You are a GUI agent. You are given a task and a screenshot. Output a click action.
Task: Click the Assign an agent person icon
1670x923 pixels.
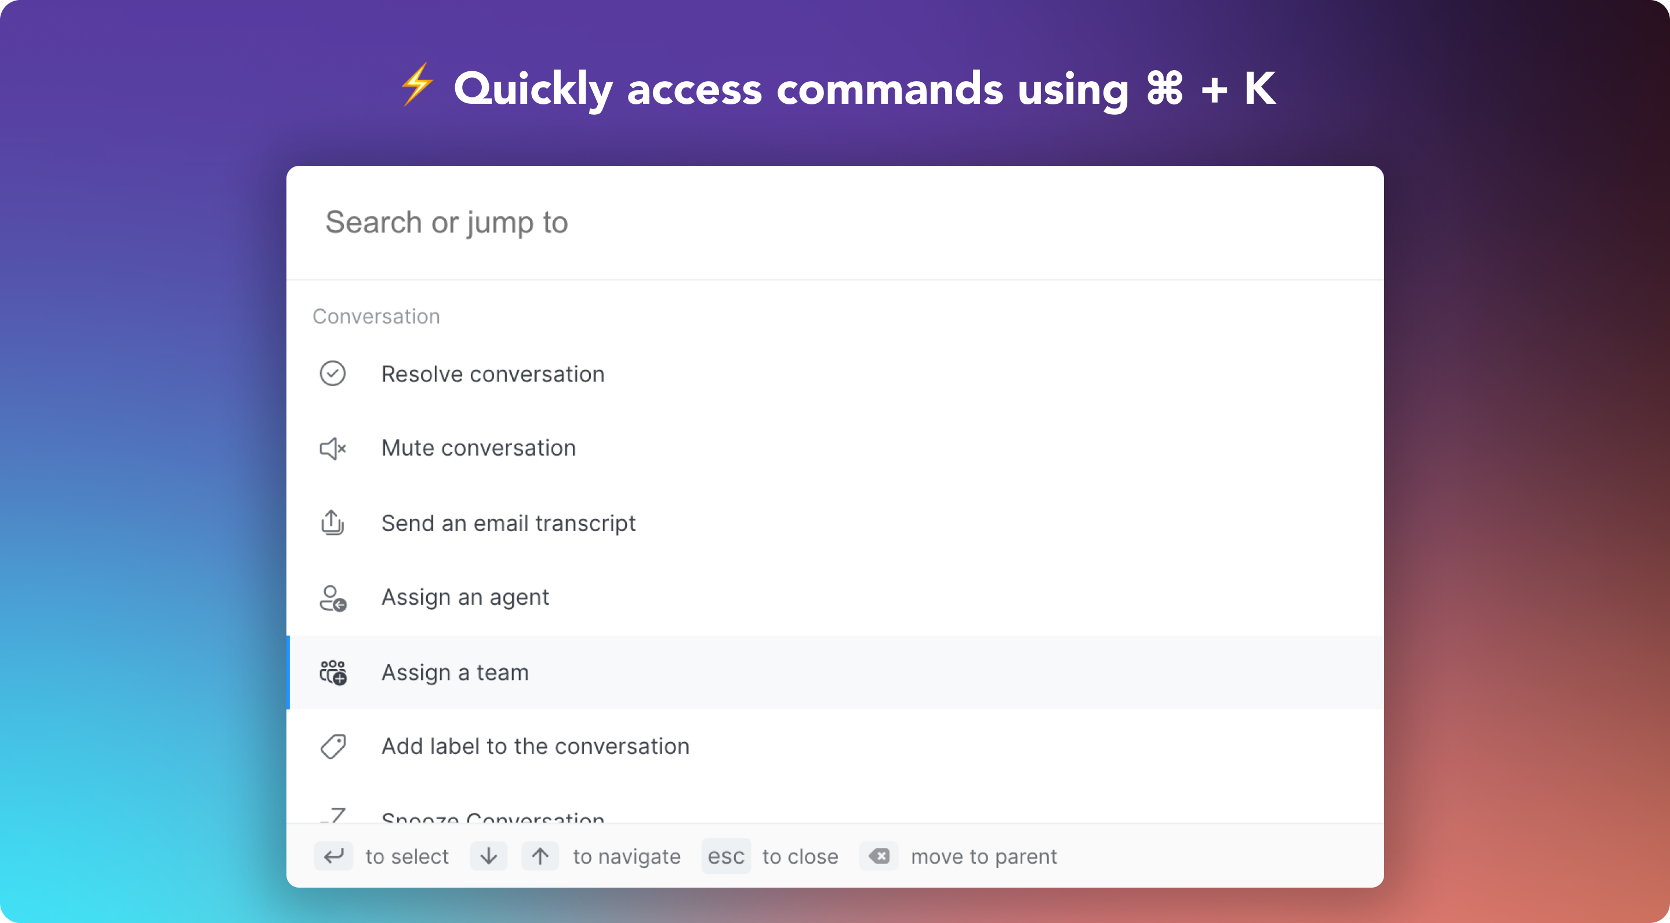pyautogui.click(x=333, y=598)
